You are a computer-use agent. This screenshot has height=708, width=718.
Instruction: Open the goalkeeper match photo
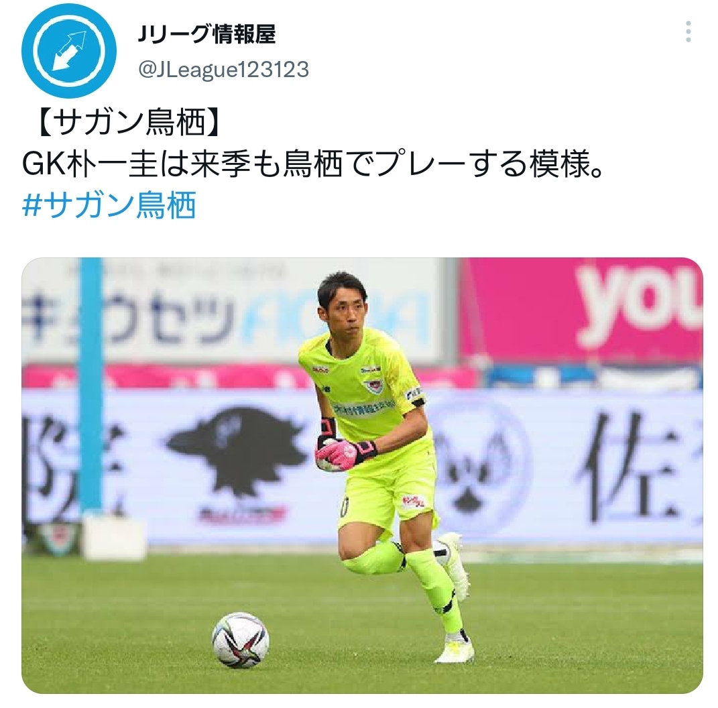362,475
